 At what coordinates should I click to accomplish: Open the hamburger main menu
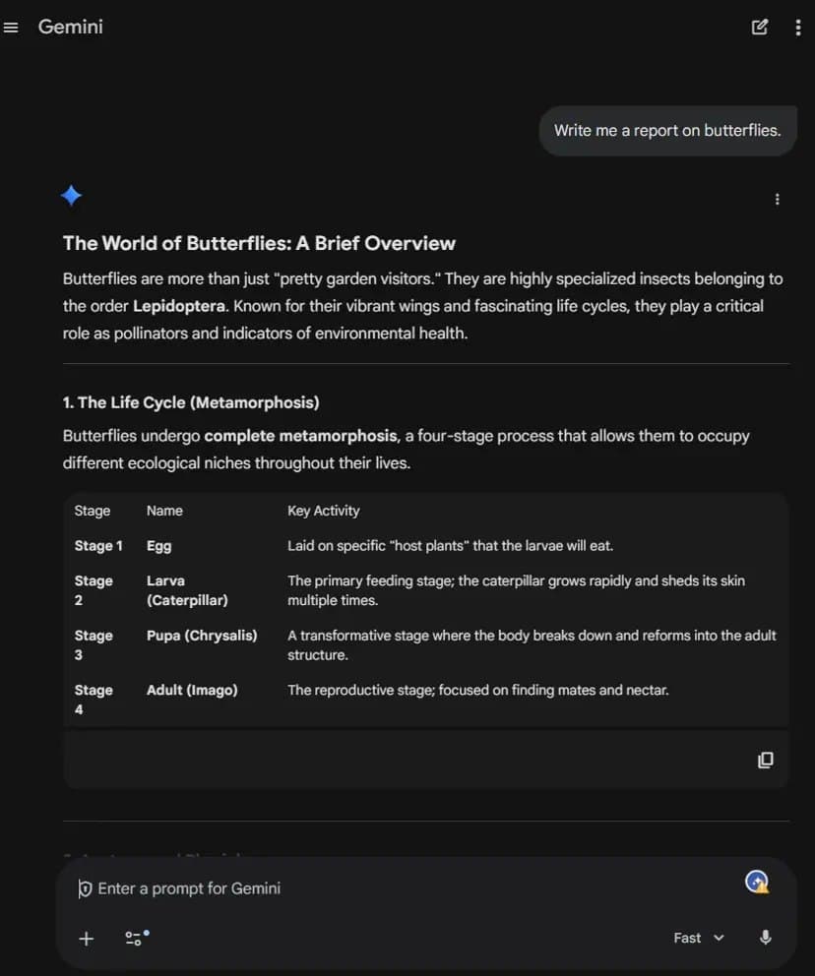coord(12,28)
